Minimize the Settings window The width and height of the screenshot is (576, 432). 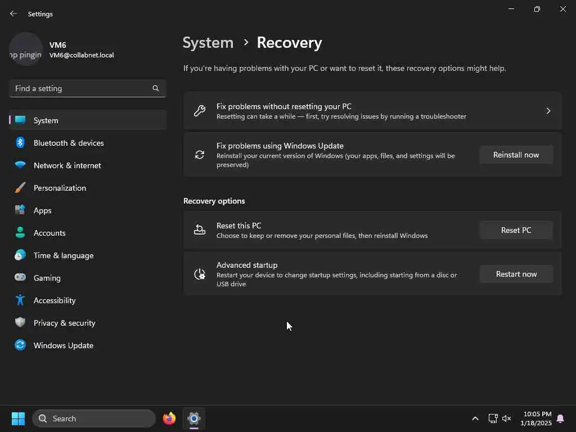(511, 9)
